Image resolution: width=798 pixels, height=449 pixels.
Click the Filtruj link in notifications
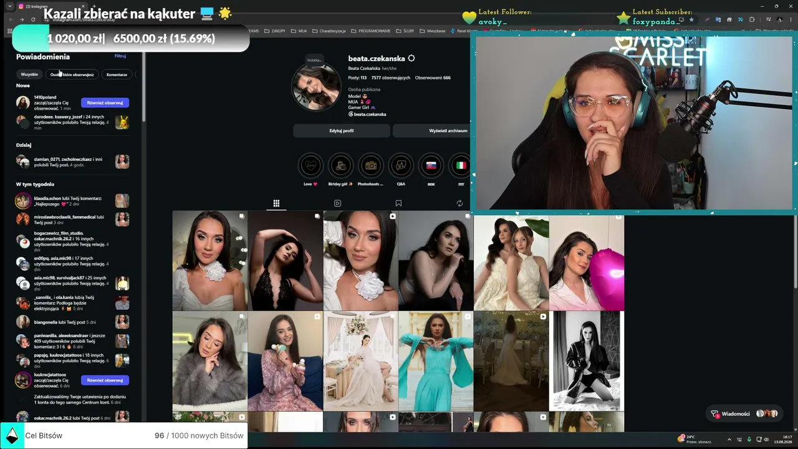coord(120,56)
